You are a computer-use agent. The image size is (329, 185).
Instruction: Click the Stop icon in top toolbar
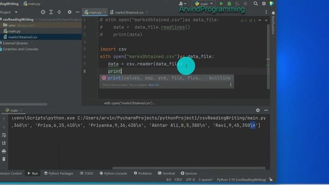[245, 4]
